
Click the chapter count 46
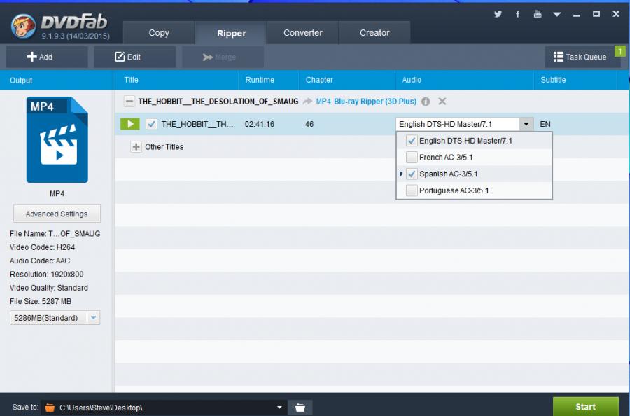point(309,124)
